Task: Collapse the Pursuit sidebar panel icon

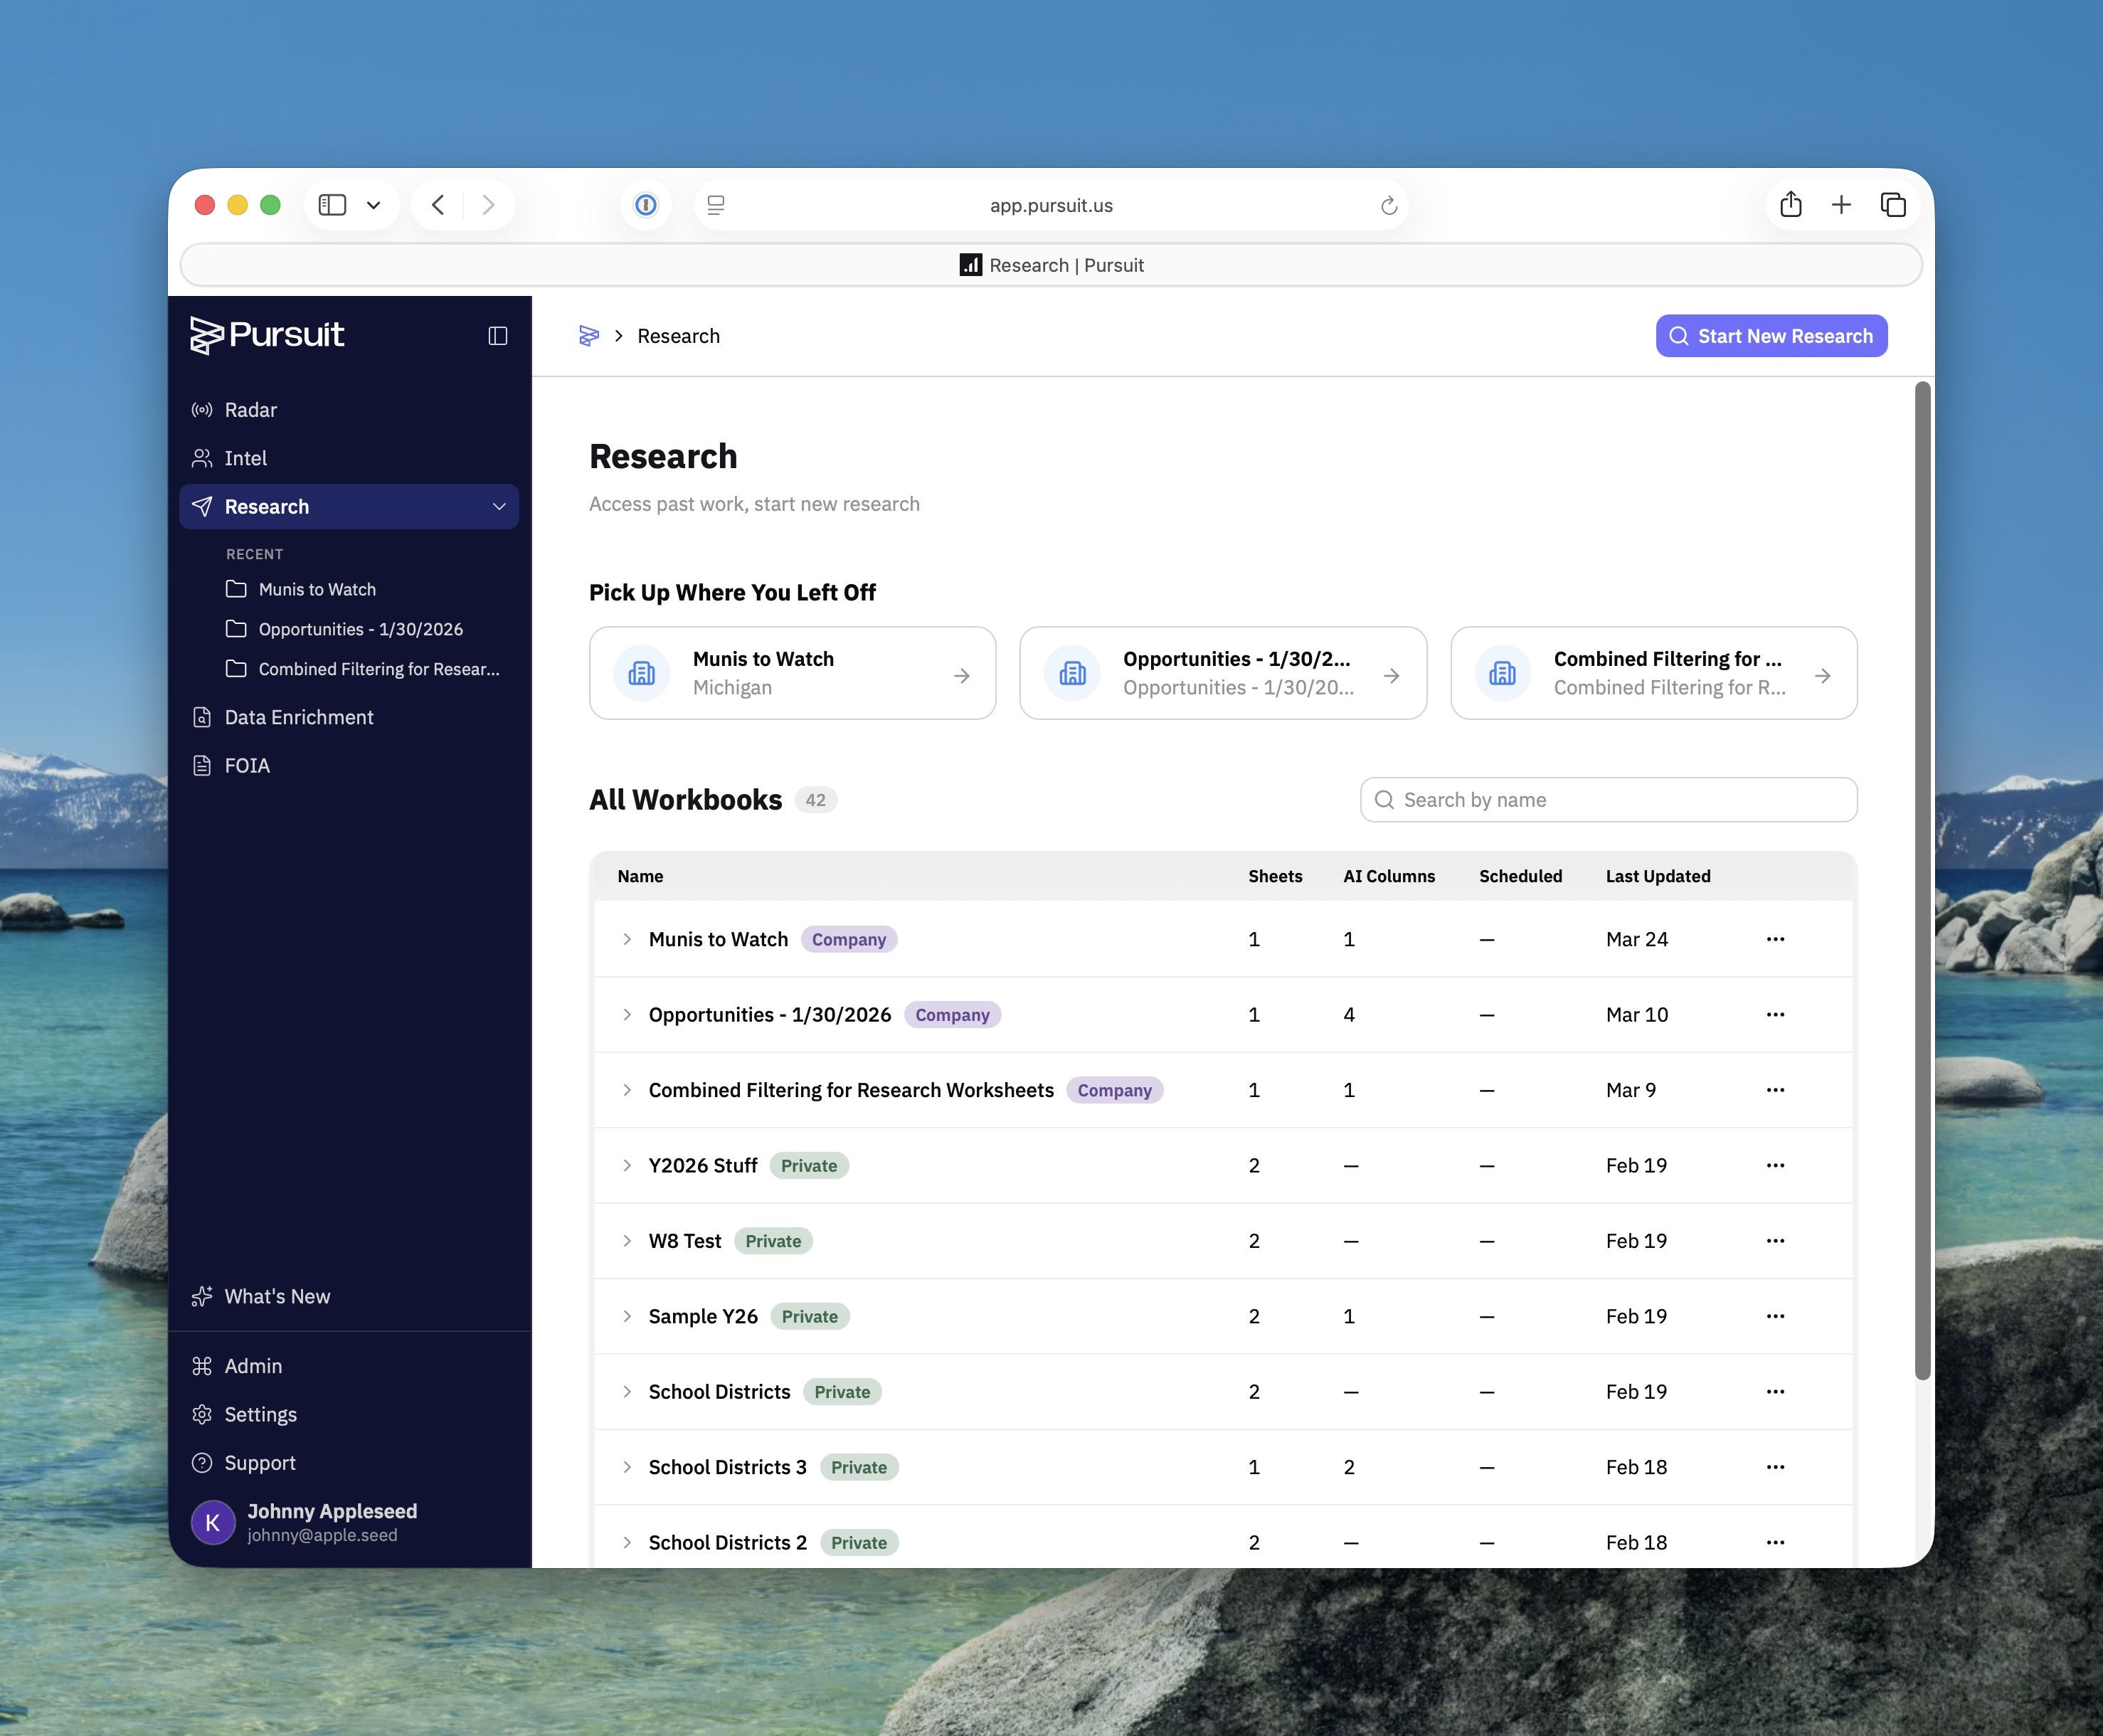Action: point(497,336)
